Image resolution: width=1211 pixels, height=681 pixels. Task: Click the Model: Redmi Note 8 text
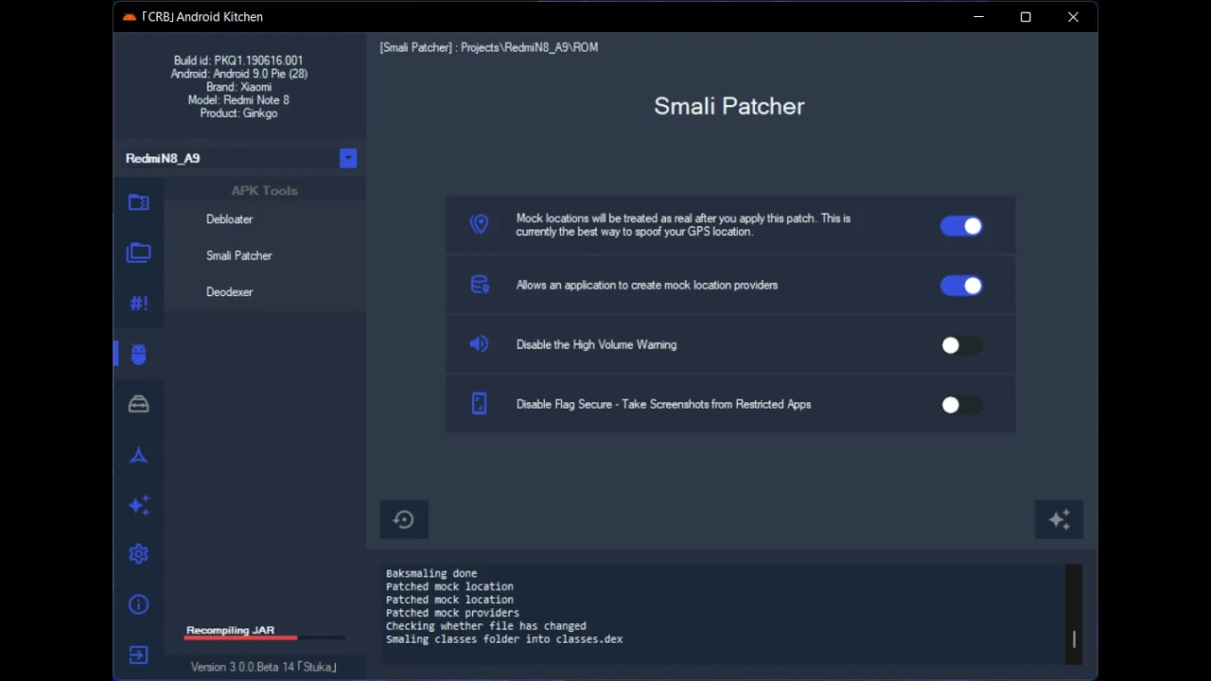238,100
